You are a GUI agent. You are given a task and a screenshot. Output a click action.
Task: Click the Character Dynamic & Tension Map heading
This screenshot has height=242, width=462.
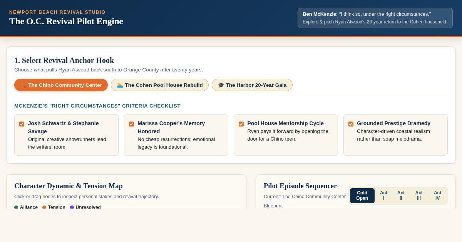point(69,186)
